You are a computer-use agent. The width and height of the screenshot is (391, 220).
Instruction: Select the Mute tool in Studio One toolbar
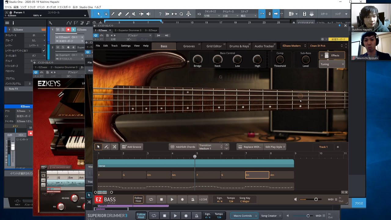(x=134, y=14)
